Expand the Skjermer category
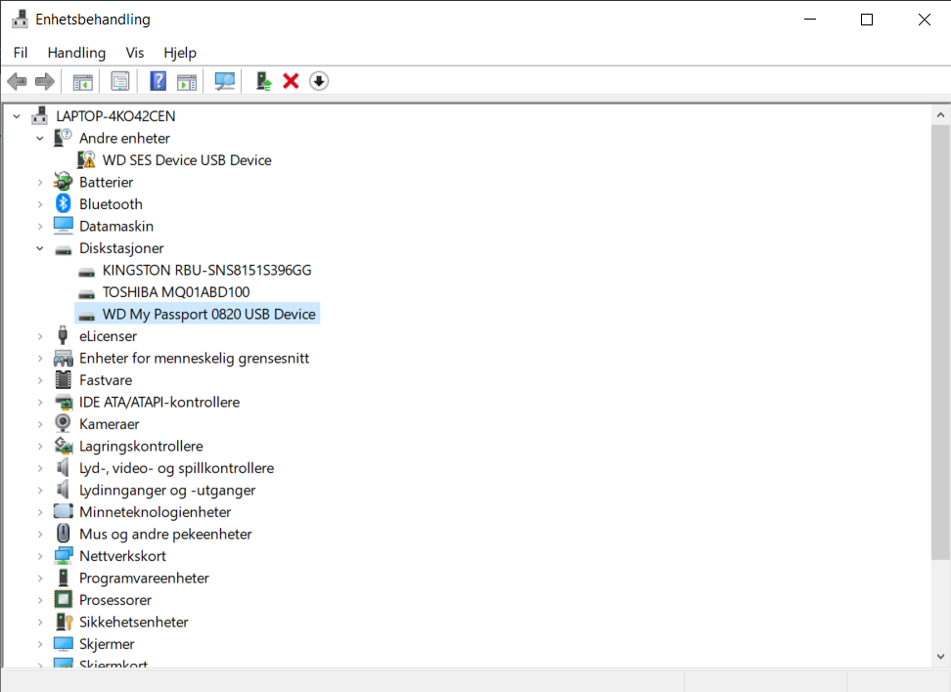Image resolution: width=951 pixels, height=692 pixels. point(40,644)
